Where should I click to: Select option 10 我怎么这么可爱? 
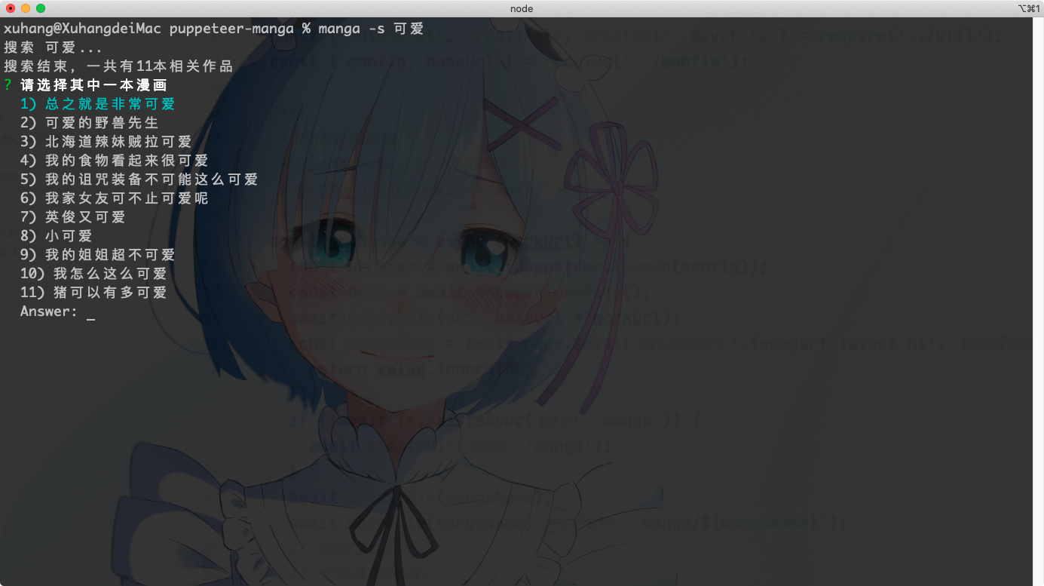[93, 274]
